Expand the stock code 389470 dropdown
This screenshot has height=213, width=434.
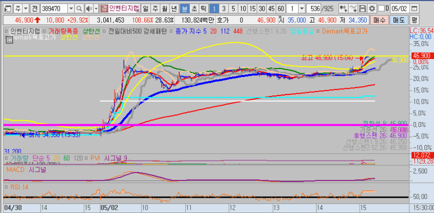tap(71, 8)
